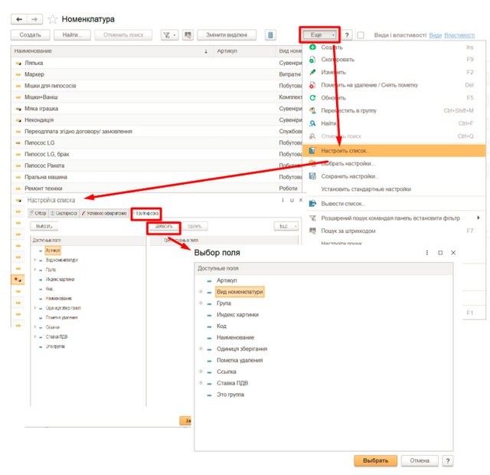490x475 pixels.
Task: Click the Отмена button in Выбор поля
Action: coord(419,460)
